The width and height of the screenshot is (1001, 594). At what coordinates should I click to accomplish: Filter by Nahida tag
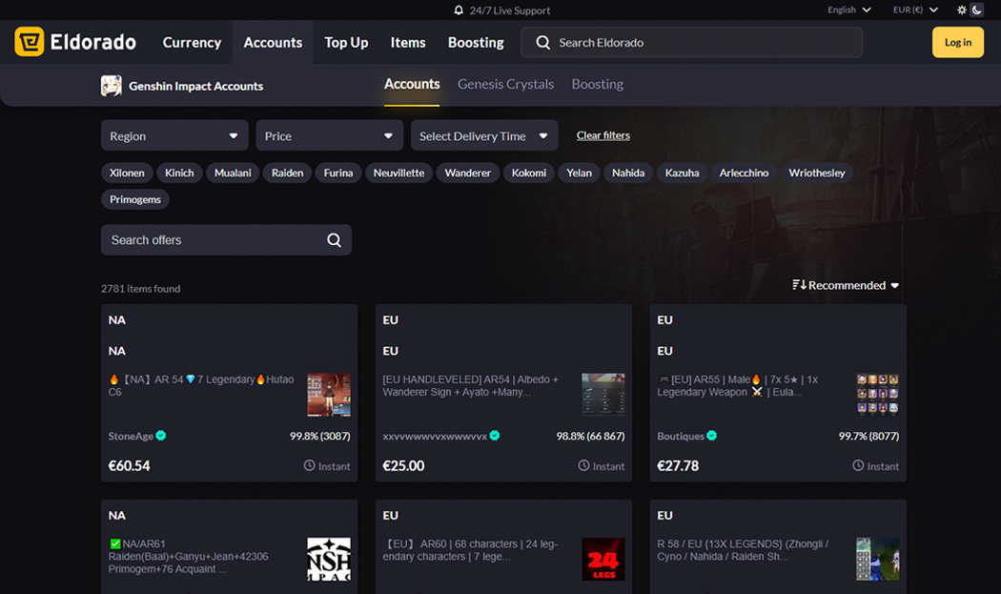click(x=628, y=174)
